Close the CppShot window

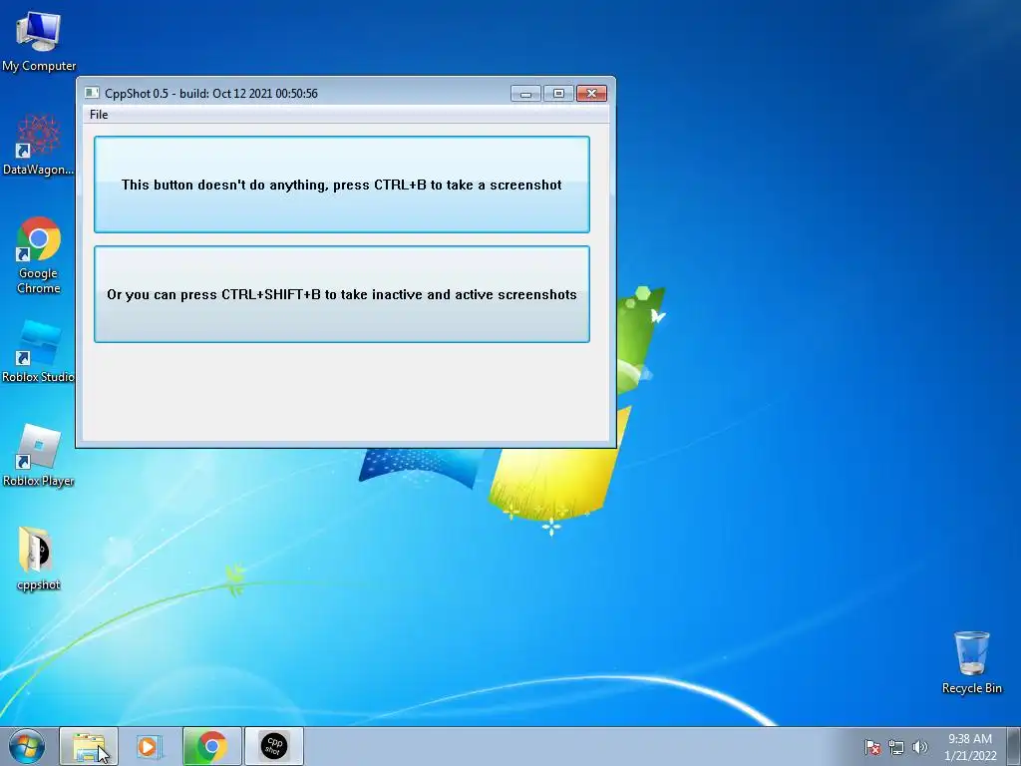pyautogui.click(x=591, y=94)
